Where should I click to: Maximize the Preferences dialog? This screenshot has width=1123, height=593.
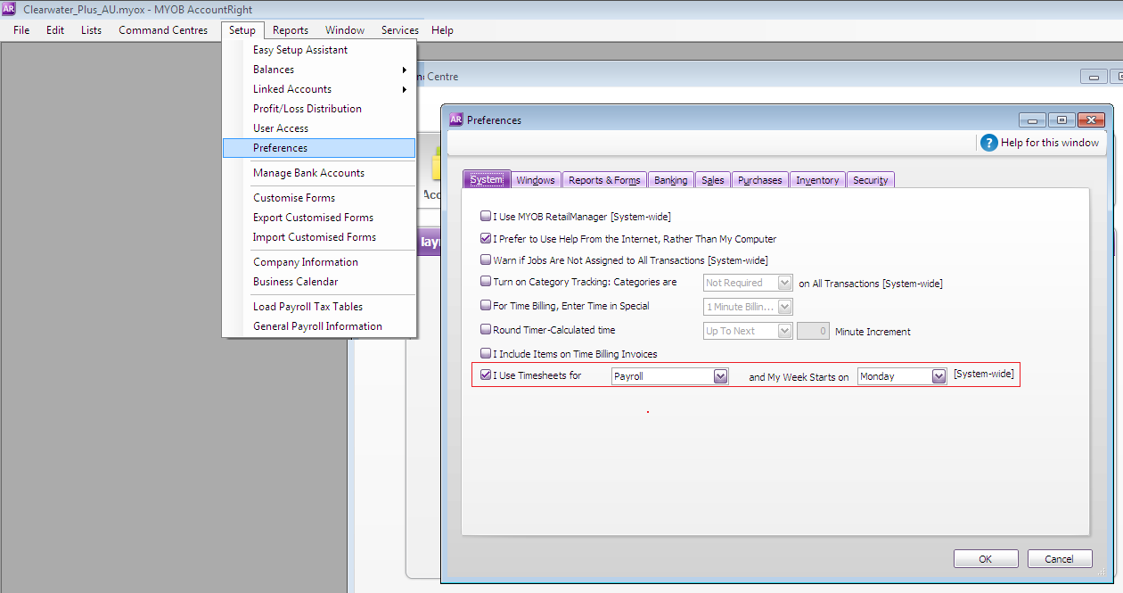click(1061, 120)
